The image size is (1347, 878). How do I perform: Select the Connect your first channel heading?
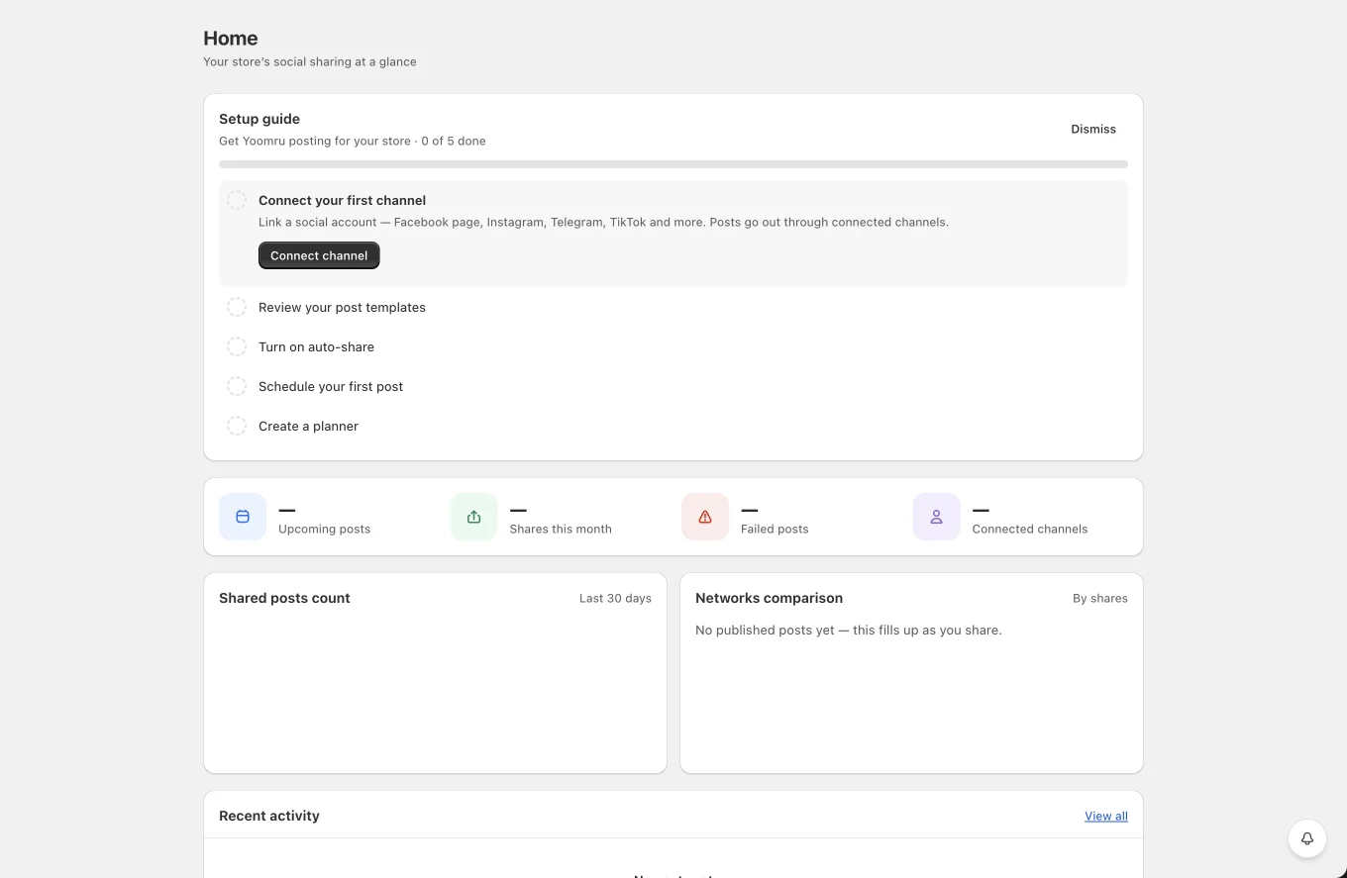(342, 200)
